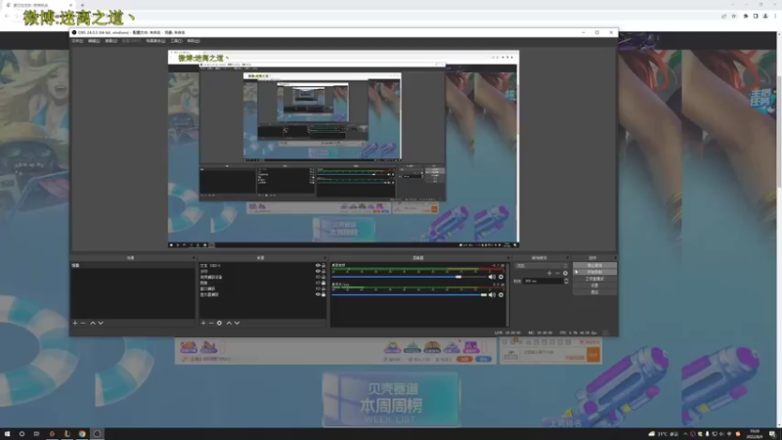Open source properties with the gear icon in the Sources panel

click(x=219, y=323)
